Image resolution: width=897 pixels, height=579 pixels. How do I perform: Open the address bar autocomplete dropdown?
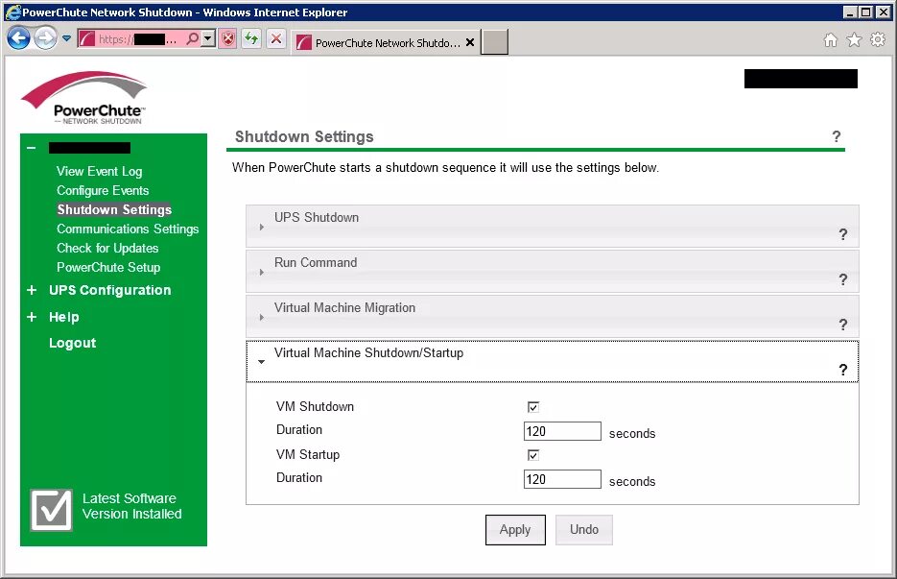coord(208,39)
